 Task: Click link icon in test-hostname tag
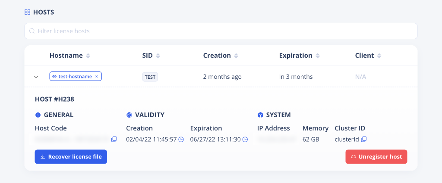(54, 77)
